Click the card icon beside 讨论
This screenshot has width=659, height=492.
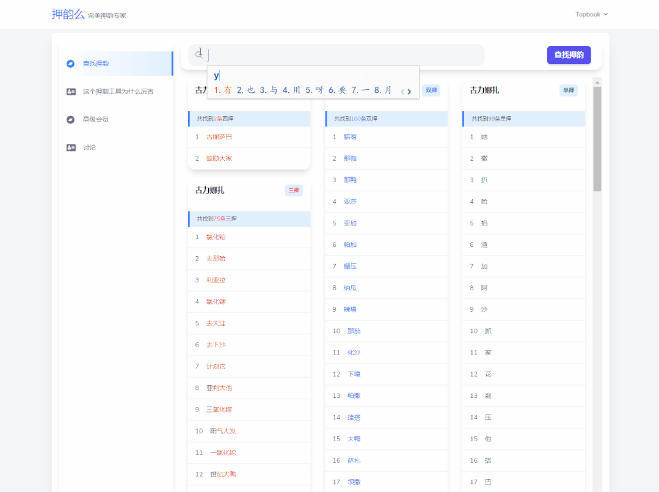pos(71,148)
